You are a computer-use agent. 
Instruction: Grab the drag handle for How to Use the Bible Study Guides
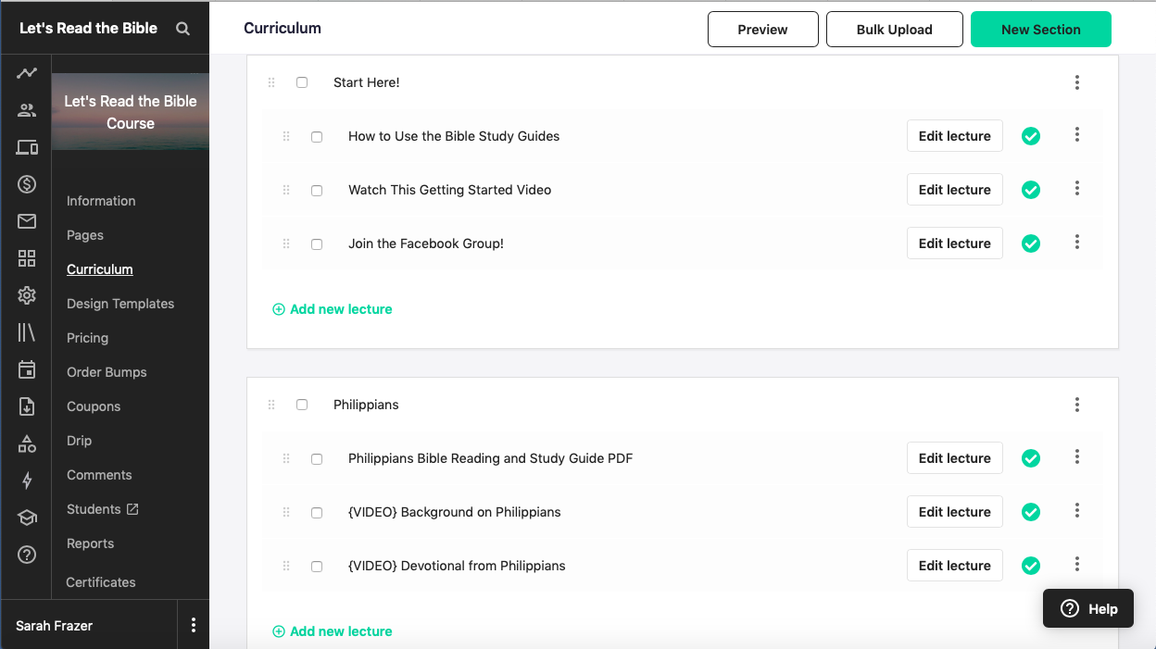pos(286,136)
